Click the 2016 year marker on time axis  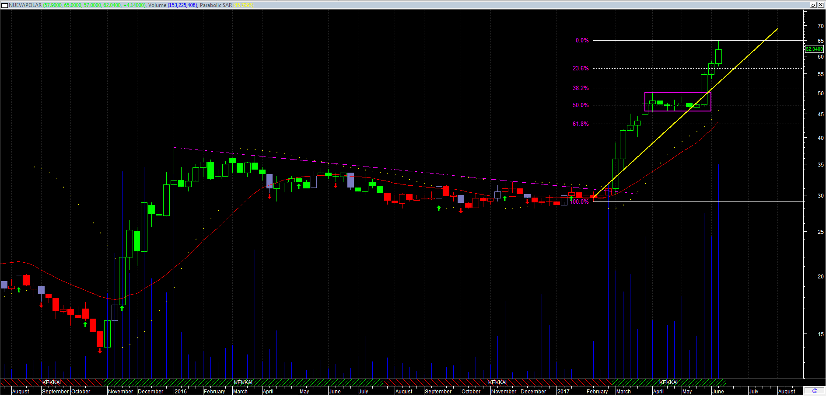coord(181,391)
